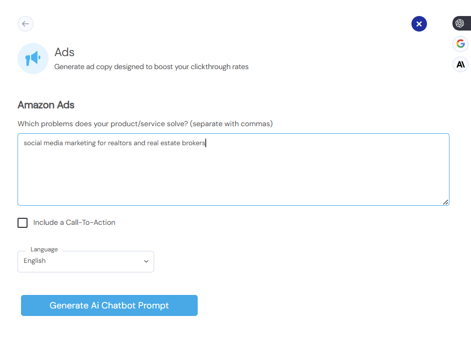Viewport: 471px width, 339px height.
Task: Click the "Include a Call-To-Action" label text
Action: [x=74, y=223]
